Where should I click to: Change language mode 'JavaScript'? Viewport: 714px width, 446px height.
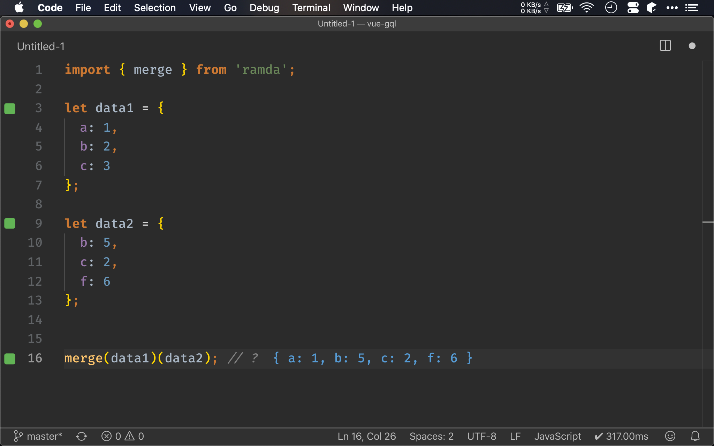point(557,436)
